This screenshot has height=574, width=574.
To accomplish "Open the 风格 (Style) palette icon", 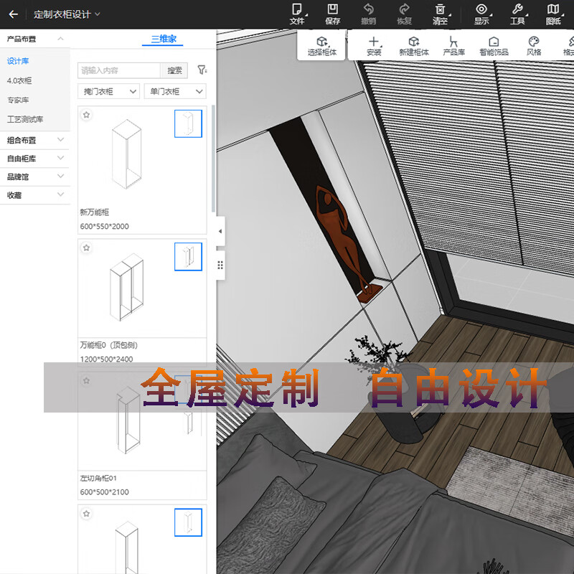I will [x=533, y=42].
